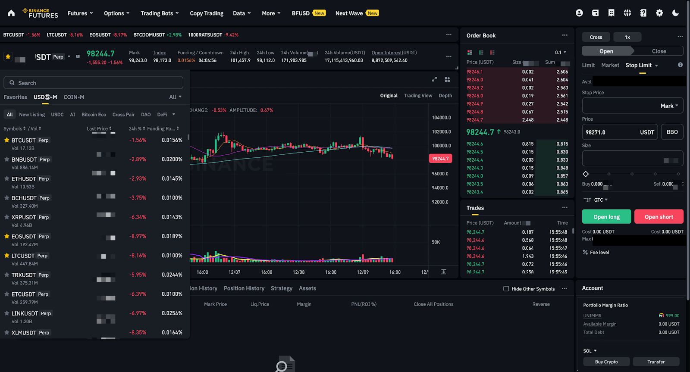690x372 pixels.
Task: Switch to Favorites tab
Action: [15, 97]
